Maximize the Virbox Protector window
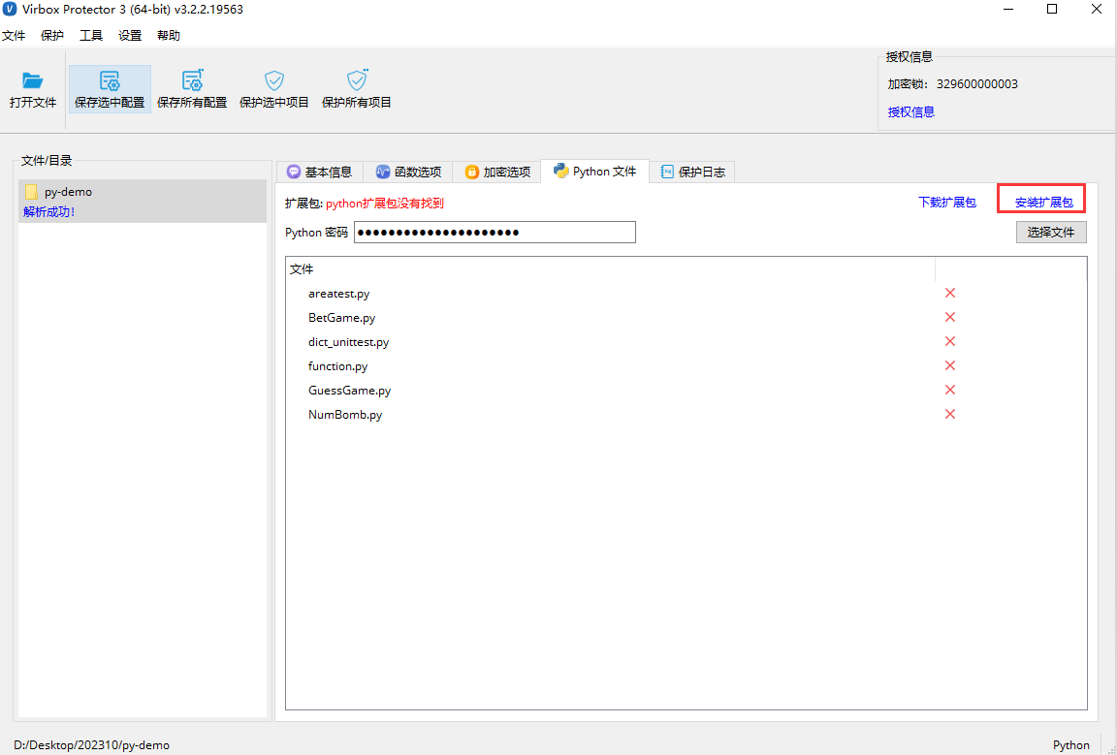 [x=1051, y=10]
